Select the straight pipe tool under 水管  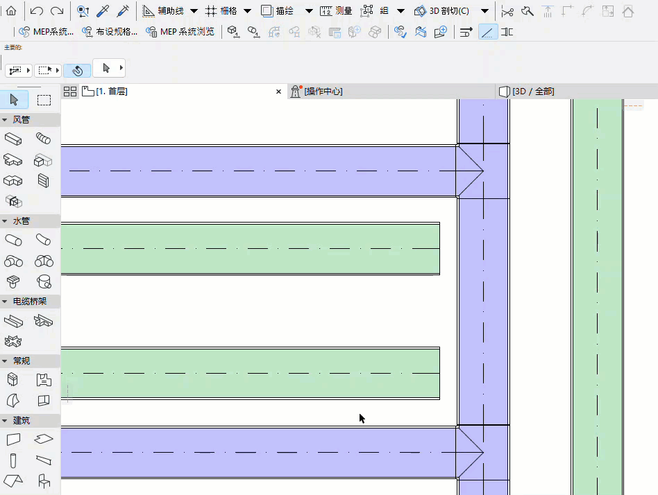[x=14, y=239]
